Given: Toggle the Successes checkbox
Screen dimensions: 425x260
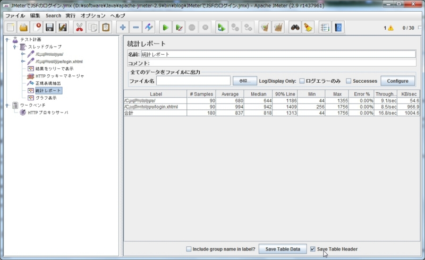Looking at the screenshot, I should pos(348,81).
